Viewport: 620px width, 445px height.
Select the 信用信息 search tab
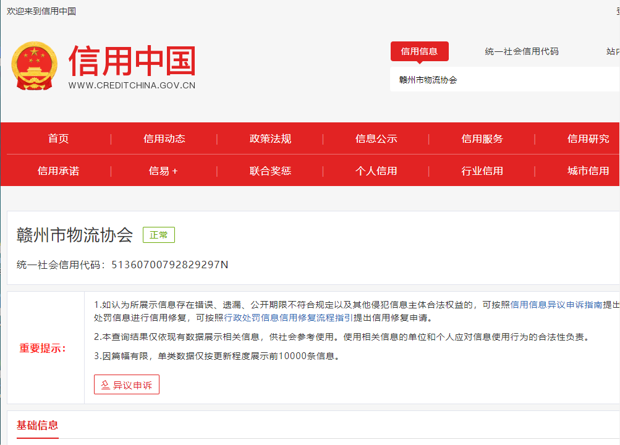point(419,51)
